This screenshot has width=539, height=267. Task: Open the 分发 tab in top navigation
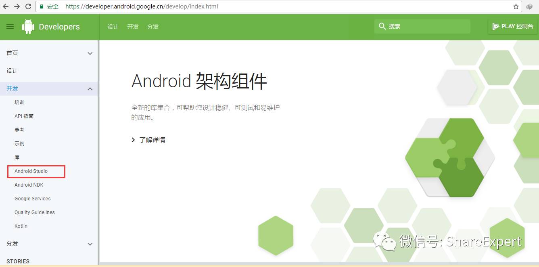[x=153, y=27]
